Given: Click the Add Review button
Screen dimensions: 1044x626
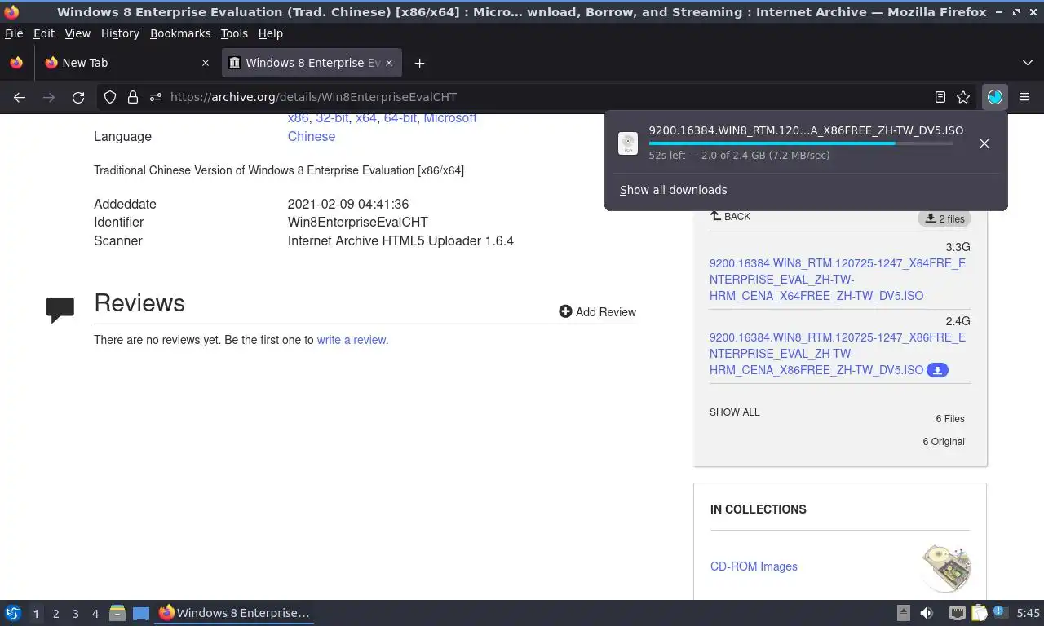Looking at the screenshot, I should [x=597, y=311].
